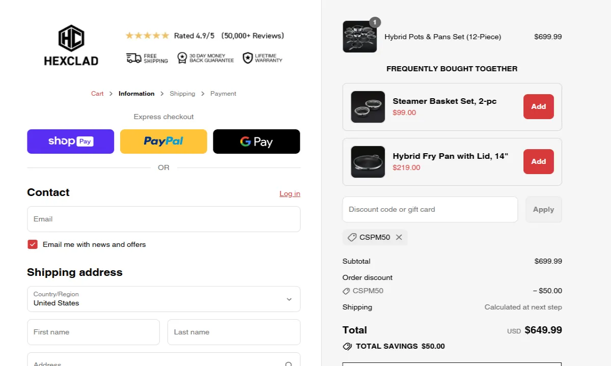Image resolution: width=611 pixels, height=366 pixels.
Task: Click the Lifetime Warranty shield icon
Action: pos(248,58)
